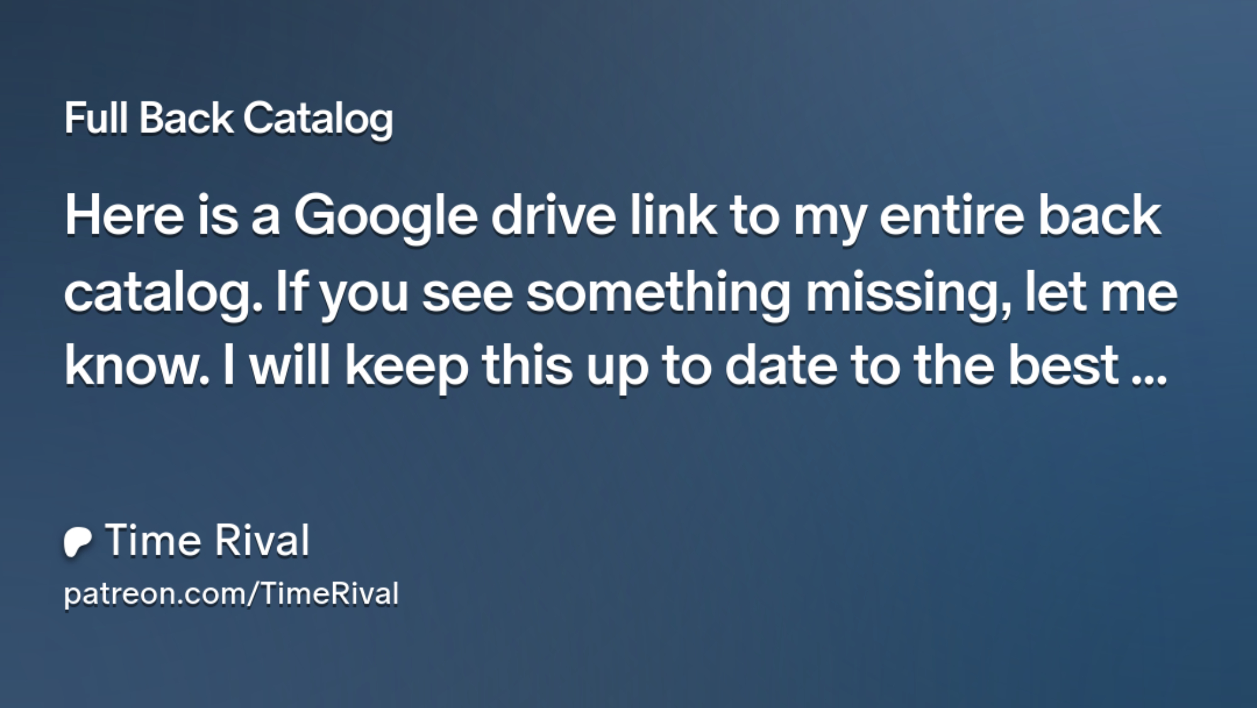The height and width of the screenshot is (708, 1257).
Task: Open the patreon.com/TimeRival URL
Action: point(231,594)
